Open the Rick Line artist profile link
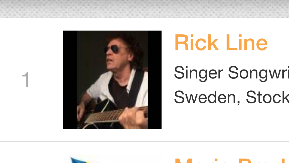Viewport: 289px width, 163px height. pos(221,43)
